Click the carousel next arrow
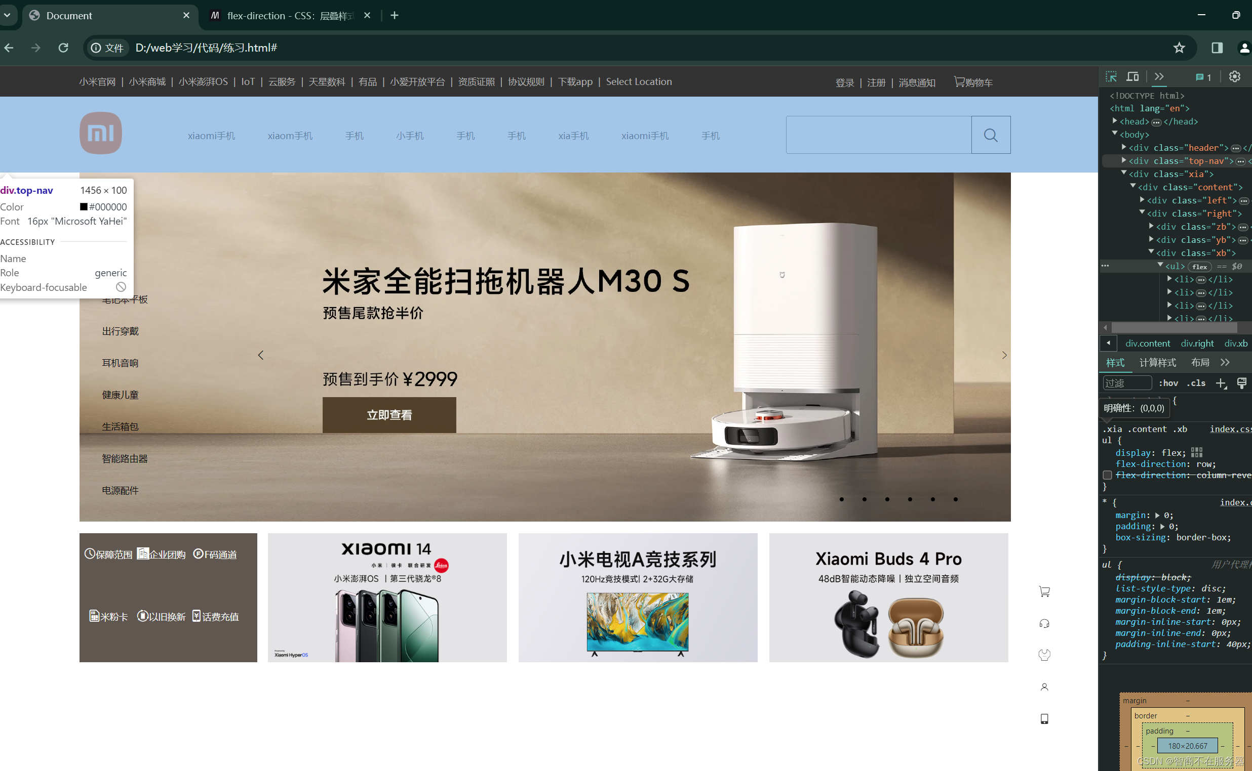This screenshot has height=771, width=1252. (x=1004, y=356)
